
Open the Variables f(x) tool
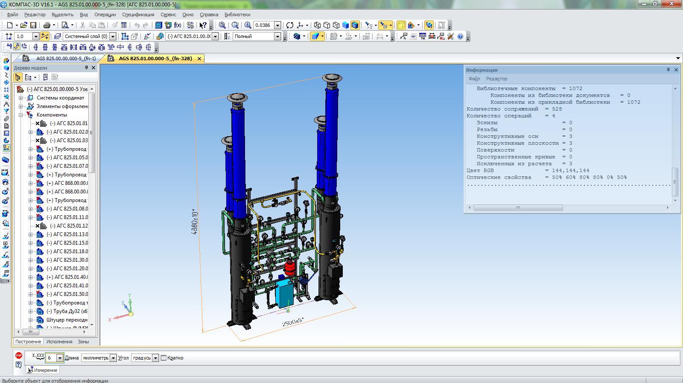point(178,25)
